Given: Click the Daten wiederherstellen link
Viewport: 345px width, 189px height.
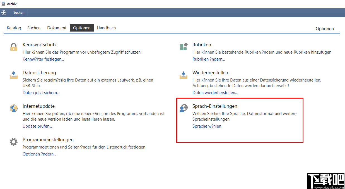Looking at the screenshot, I should pyautogui.click(x=215, y=93).
